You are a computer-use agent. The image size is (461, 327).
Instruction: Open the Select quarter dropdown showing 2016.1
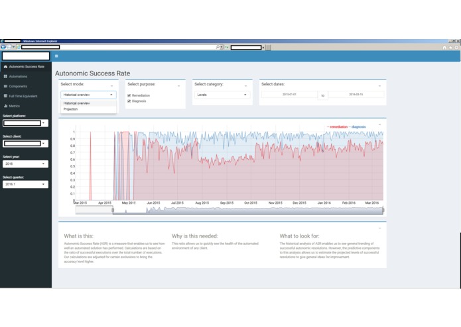click(x=25, y=184)
